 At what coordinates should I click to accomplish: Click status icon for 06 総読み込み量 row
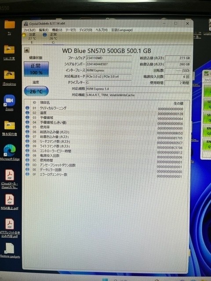point(27,132)
